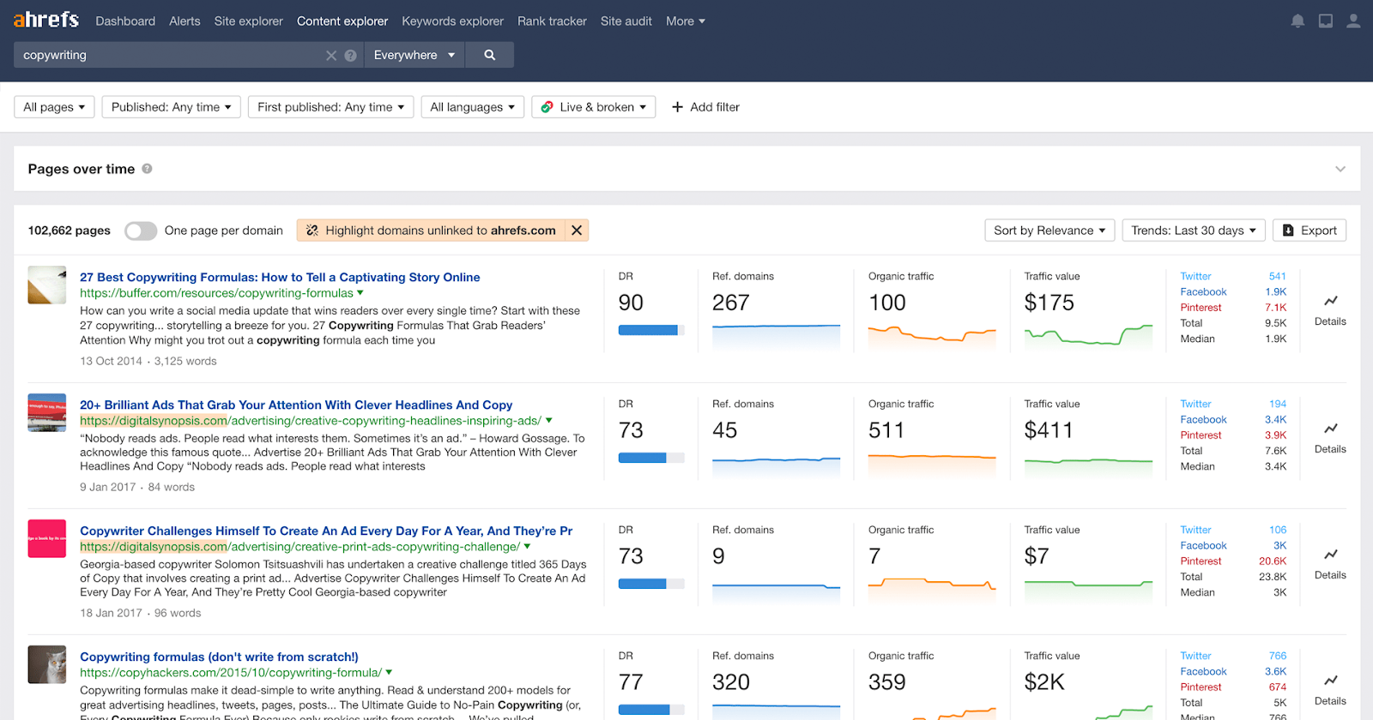The height and width of the screenshot is (720, 1373).
Task: Click the search magnifier icon button
Action: click(489, 55)
